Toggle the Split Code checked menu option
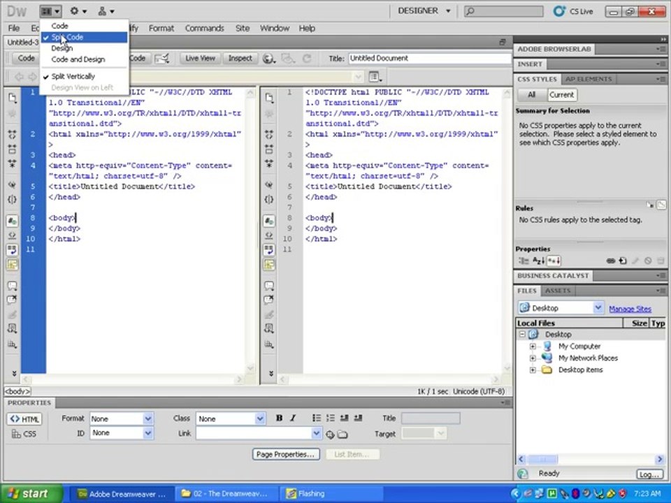This screenshot has width=671, height=503. pyautogui.click(x=85, y=37)
